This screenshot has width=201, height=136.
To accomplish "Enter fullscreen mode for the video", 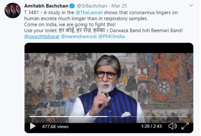I will pyautogui.click(x=185, y=126).
